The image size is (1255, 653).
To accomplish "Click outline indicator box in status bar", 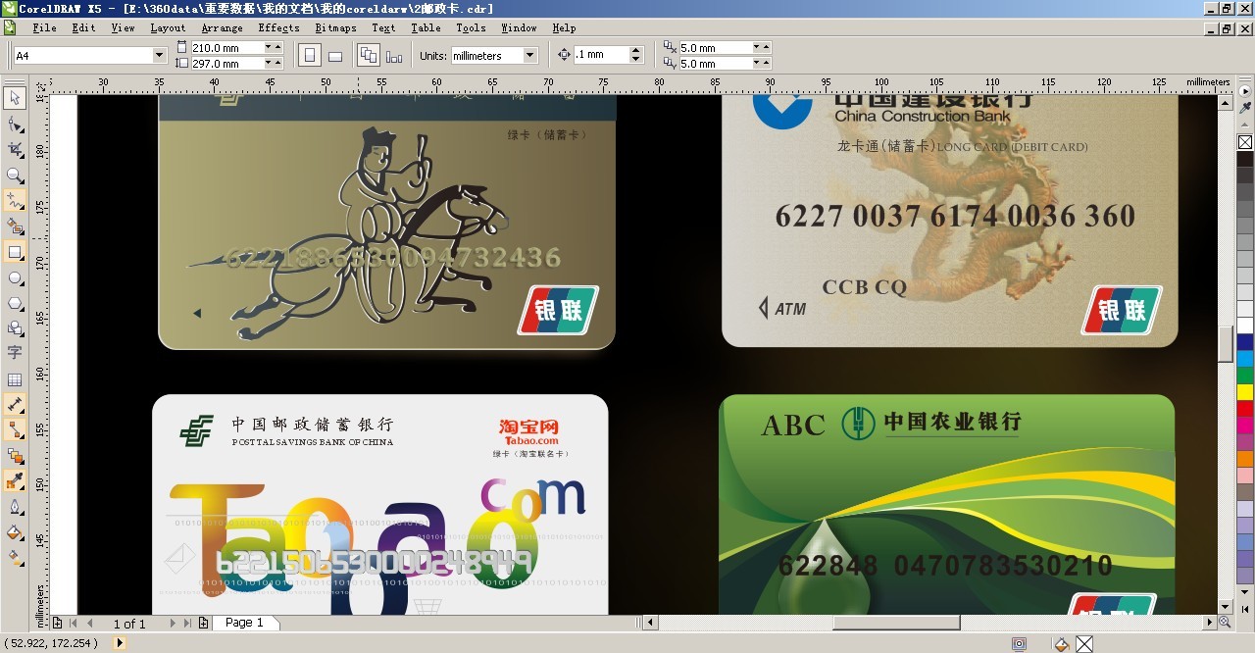I will point(1083,644).
